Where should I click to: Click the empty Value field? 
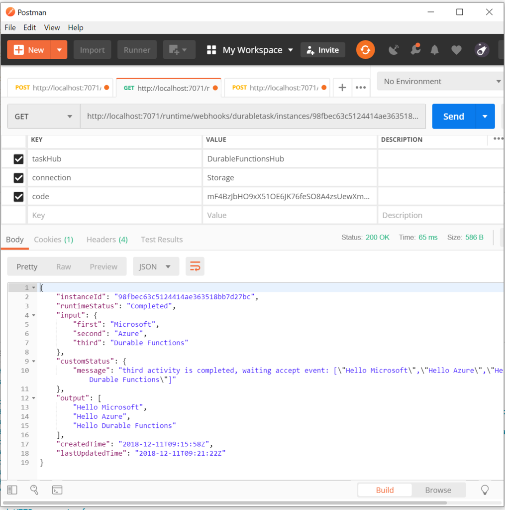pos(290,215)
